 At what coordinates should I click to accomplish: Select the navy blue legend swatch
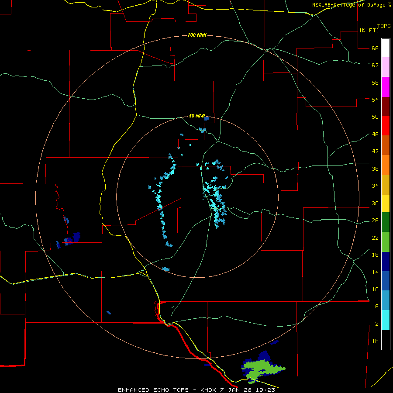386,262
